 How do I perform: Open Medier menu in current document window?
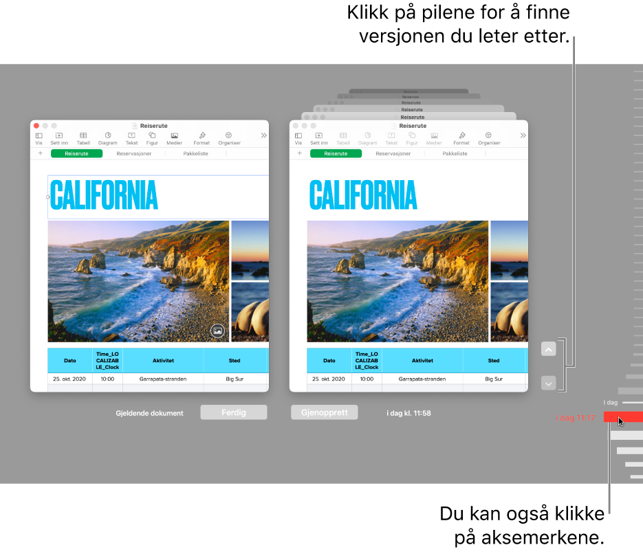point(174,139)
